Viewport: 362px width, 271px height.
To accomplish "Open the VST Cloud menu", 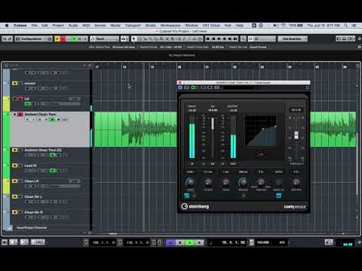I will tap(211, 26).
